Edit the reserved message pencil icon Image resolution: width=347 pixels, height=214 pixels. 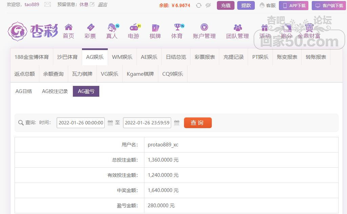tap(92, 4)
